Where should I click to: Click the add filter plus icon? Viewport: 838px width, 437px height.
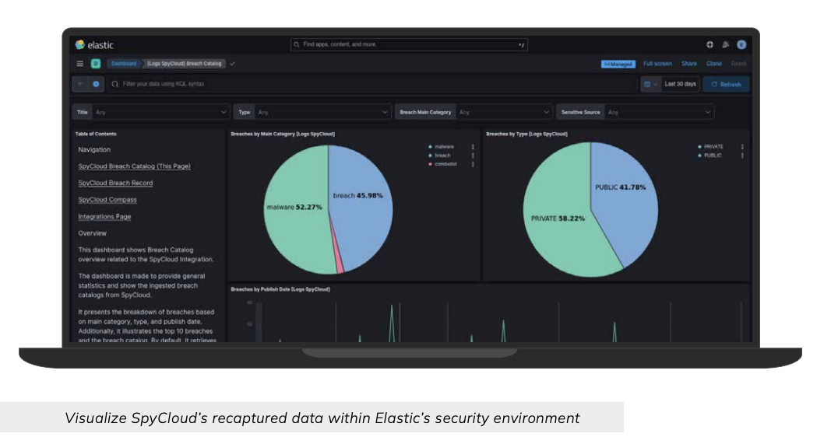(x=97, y=84)
